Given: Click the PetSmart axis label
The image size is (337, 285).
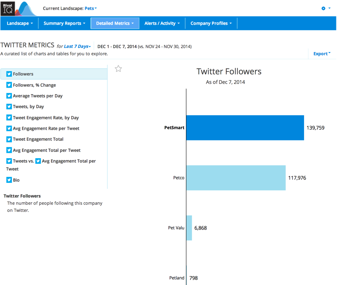Looking at the screenshot, I should coord(174,128).
